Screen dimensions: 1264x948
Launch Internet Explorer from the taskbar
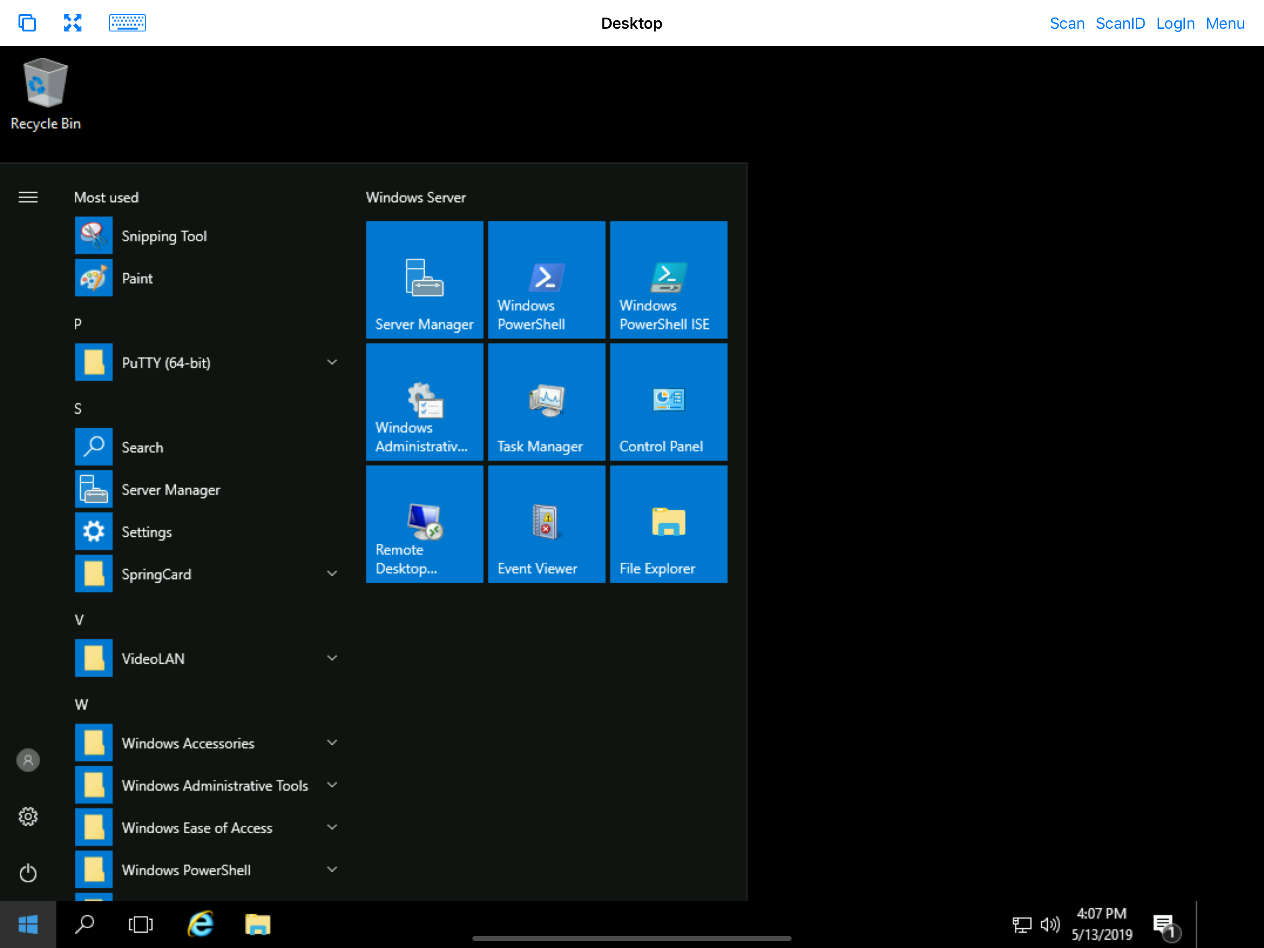pyautogui.click(x=201, y=924)
